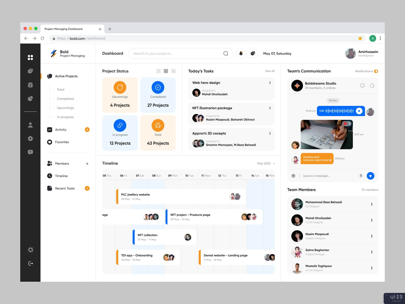The image size is (405, 304).
Task: Send message with paper plane button
Action: [370, 176]
